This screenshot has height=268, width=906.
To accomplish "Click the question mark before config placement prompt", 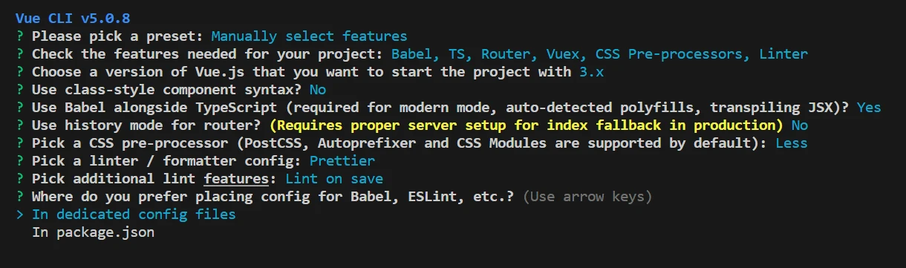I will tap(19, 197).
